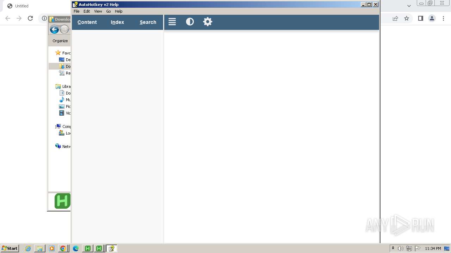Open Chrome three-dot menu
Image resolution: width=451 pixels, height=253 pixels.
[443, 18]
